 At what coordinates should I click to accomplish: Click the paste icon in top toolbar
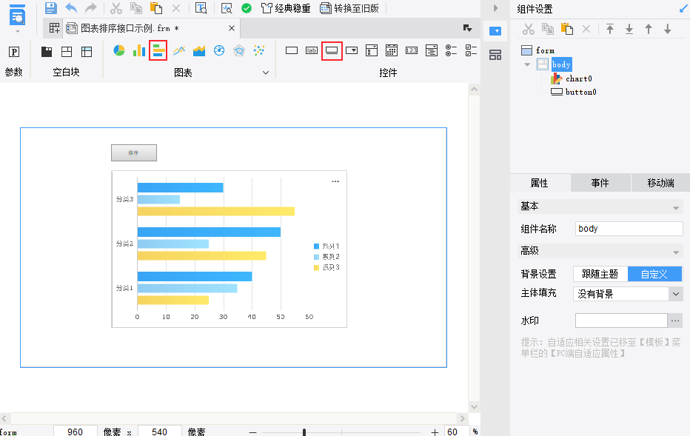click(156, 8)
